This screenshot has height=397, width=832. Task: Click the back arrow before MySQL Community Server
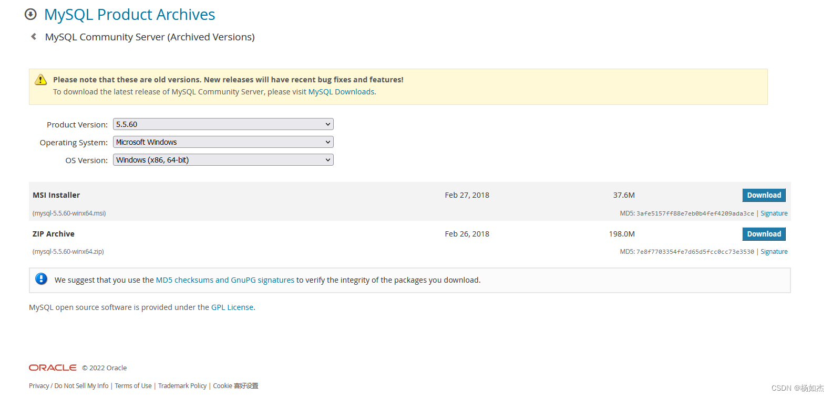(34, 37)
